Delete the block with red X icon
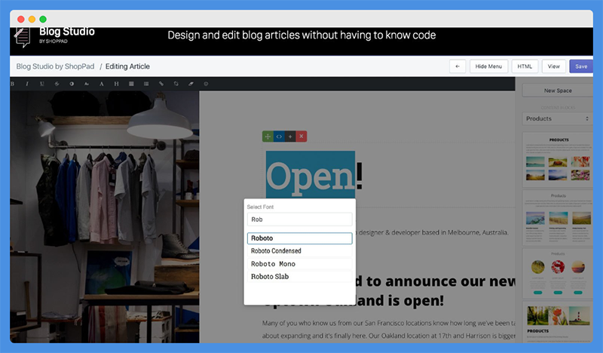The width and height of the screenshot is (603, 353). coord(301,137)
